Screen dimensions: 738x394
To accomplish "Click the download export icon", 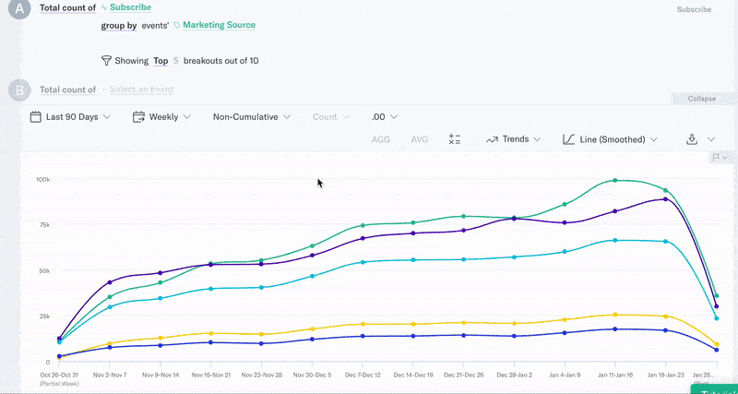I will [692, 139].
